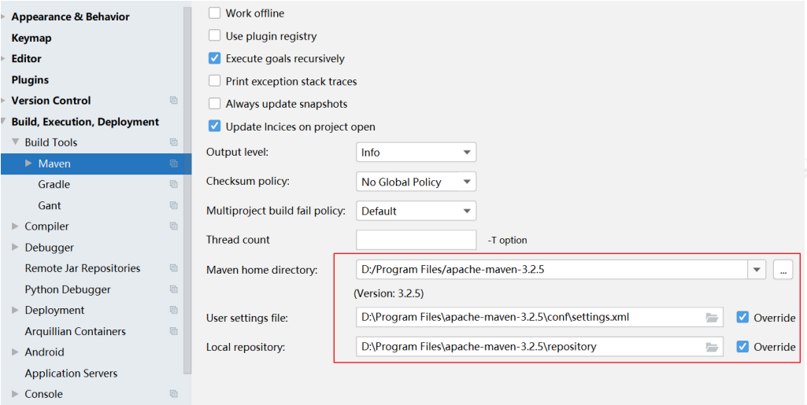
Task: Click the Thread count input field
Action: click(x=416, y=240)
